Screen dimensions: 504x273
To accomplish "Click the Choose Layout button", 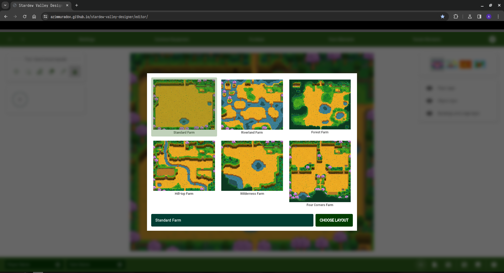I will (334, 220).
